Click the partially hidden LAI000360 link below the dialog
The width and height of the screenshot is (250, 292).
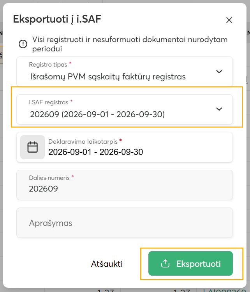pos(224,290)
